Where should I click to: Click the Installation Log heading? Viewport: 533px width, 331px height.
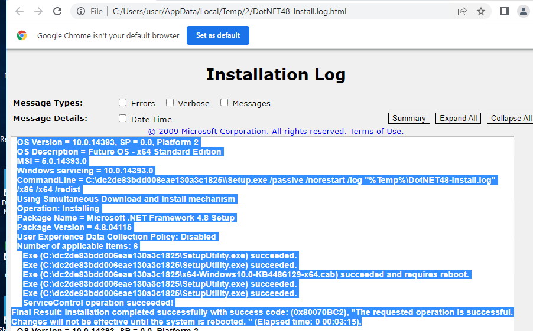pyautogui.click(x=276, y=75)
